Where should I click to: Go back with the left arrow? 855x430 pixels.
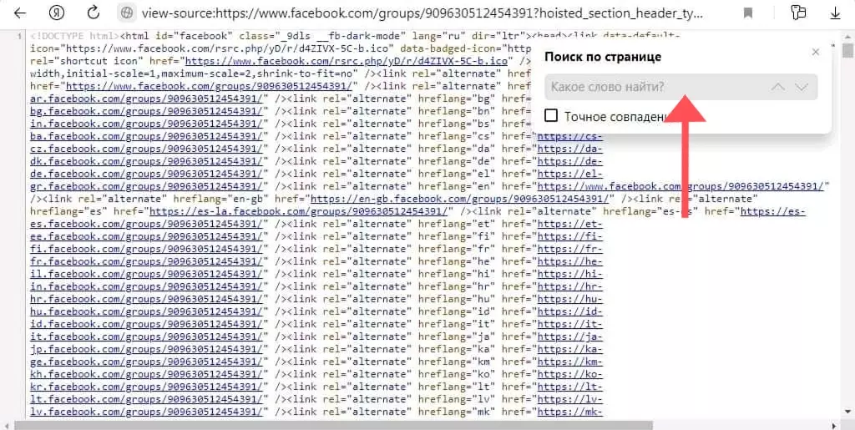[20, 13]
